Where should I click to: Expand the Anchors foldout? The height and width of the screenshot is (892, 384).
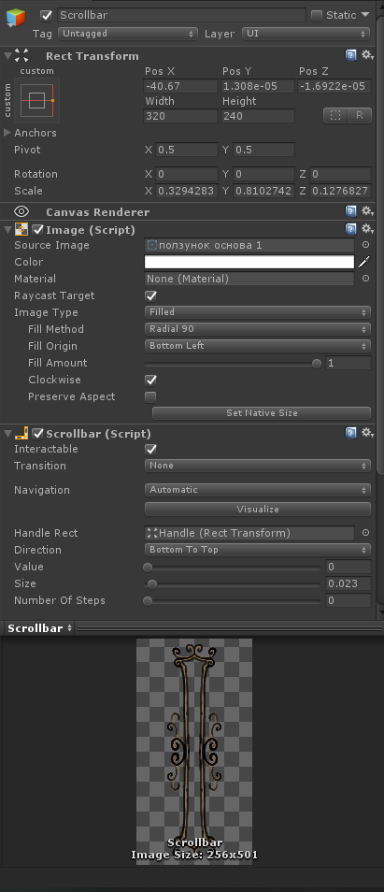click(x=7, y=133)
